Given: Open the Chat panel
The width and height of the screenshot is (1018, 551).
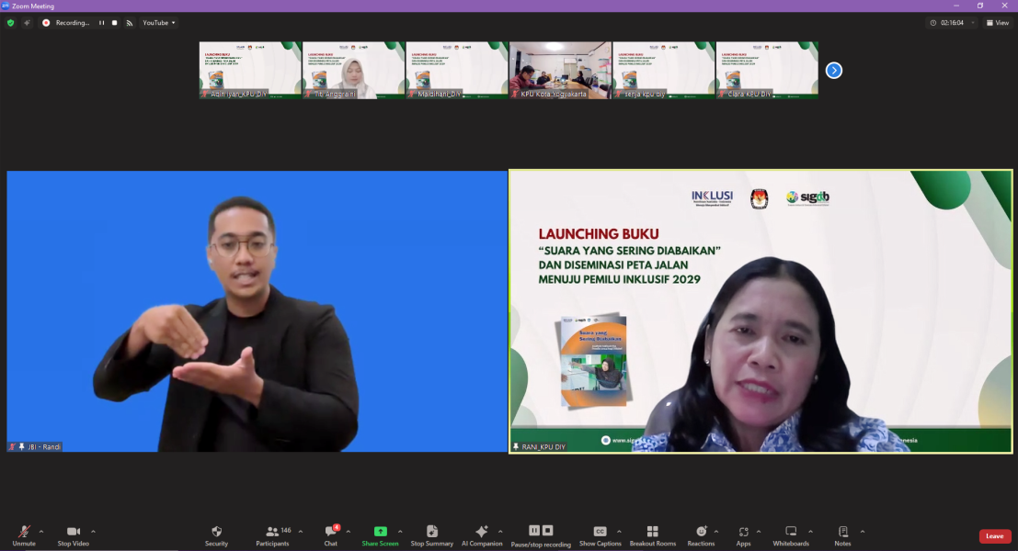Looking at the screenshot, I should (x=330, y=534).
